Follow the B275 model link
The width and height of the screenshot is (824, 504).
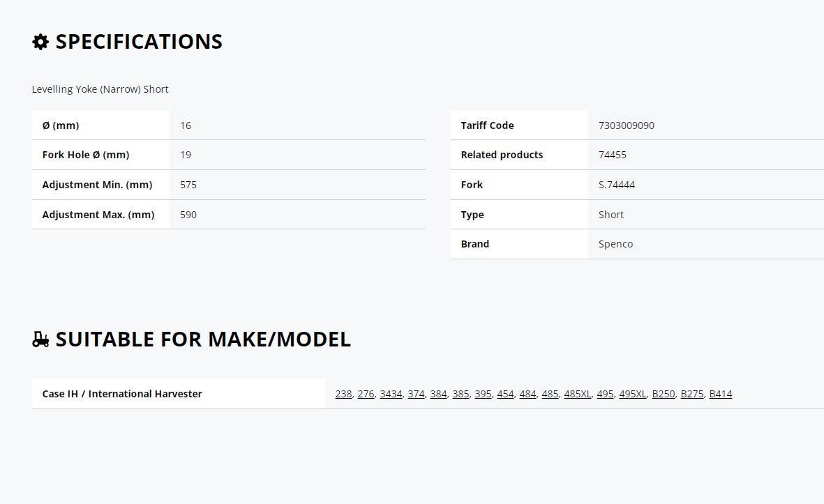[x=692, y=394]
